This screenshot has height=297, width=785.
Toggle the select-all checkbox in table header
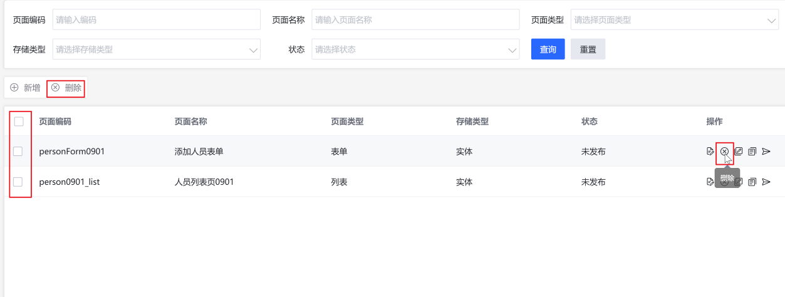(19, 122)
